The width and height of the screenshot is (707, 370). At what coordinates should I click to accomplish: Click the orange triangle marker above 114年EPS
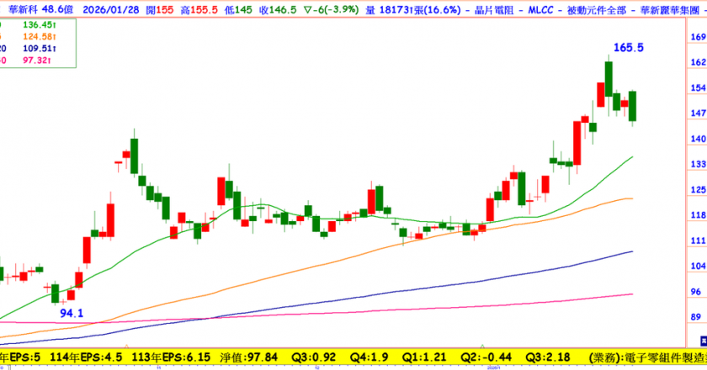coord(127,346)
